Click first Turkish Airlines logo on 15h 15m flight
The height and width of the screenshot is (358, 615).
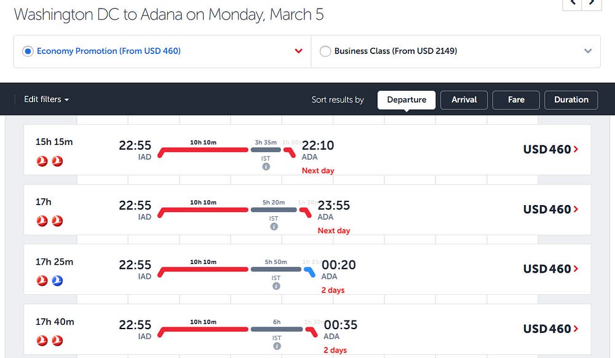click(42, 161)
